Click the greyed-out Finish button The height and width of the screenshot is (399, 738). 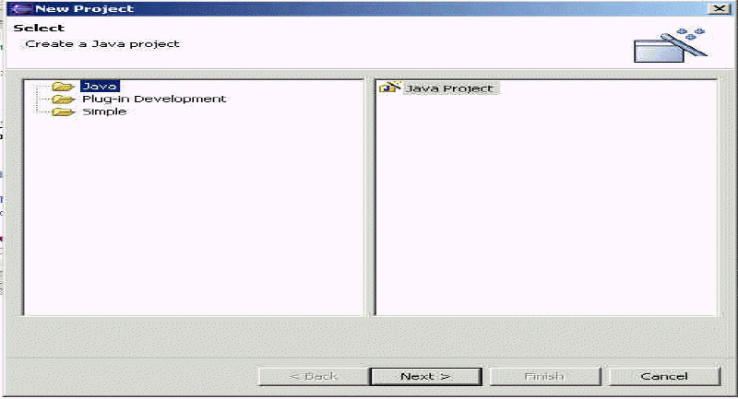pos(544,377)
